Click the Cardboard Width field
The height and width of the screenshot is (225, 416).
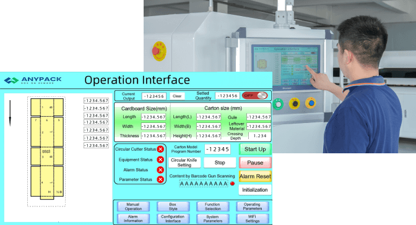pos(154,127)
